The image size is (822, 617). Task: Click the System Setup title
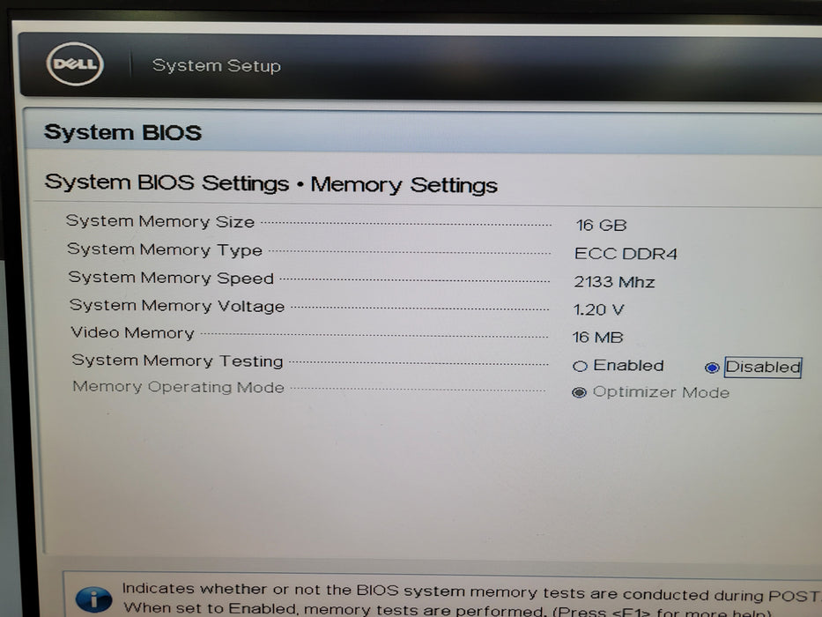coord(217,66)
